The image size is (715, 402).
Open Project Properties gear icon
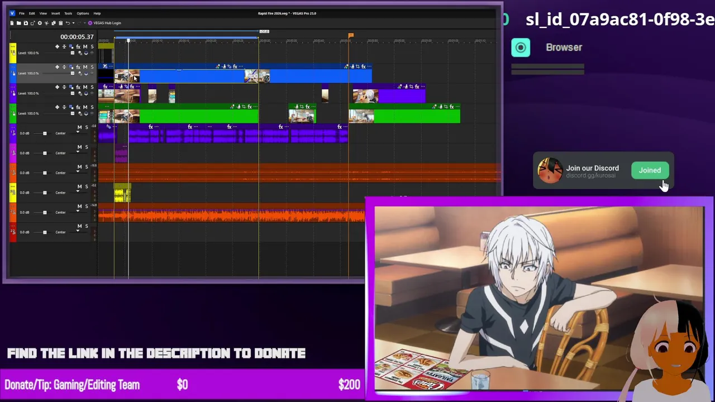[x=40, y=23]
